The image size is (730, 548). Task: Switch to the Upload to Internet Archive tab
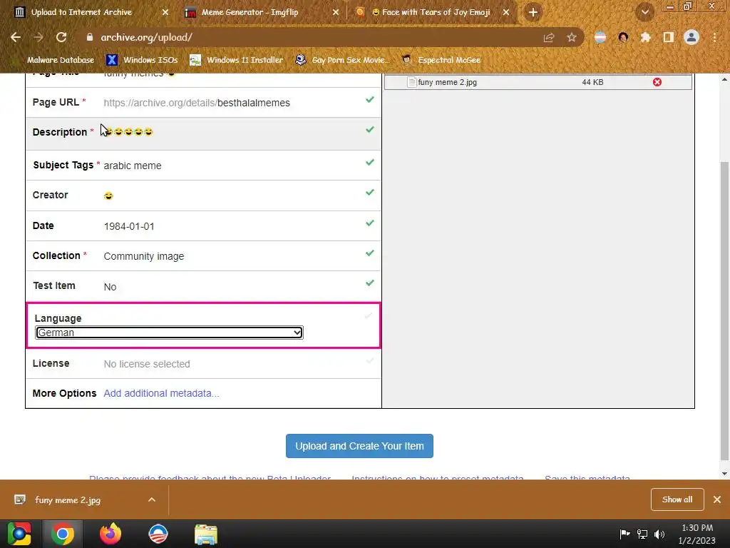[x=81, y=12]
